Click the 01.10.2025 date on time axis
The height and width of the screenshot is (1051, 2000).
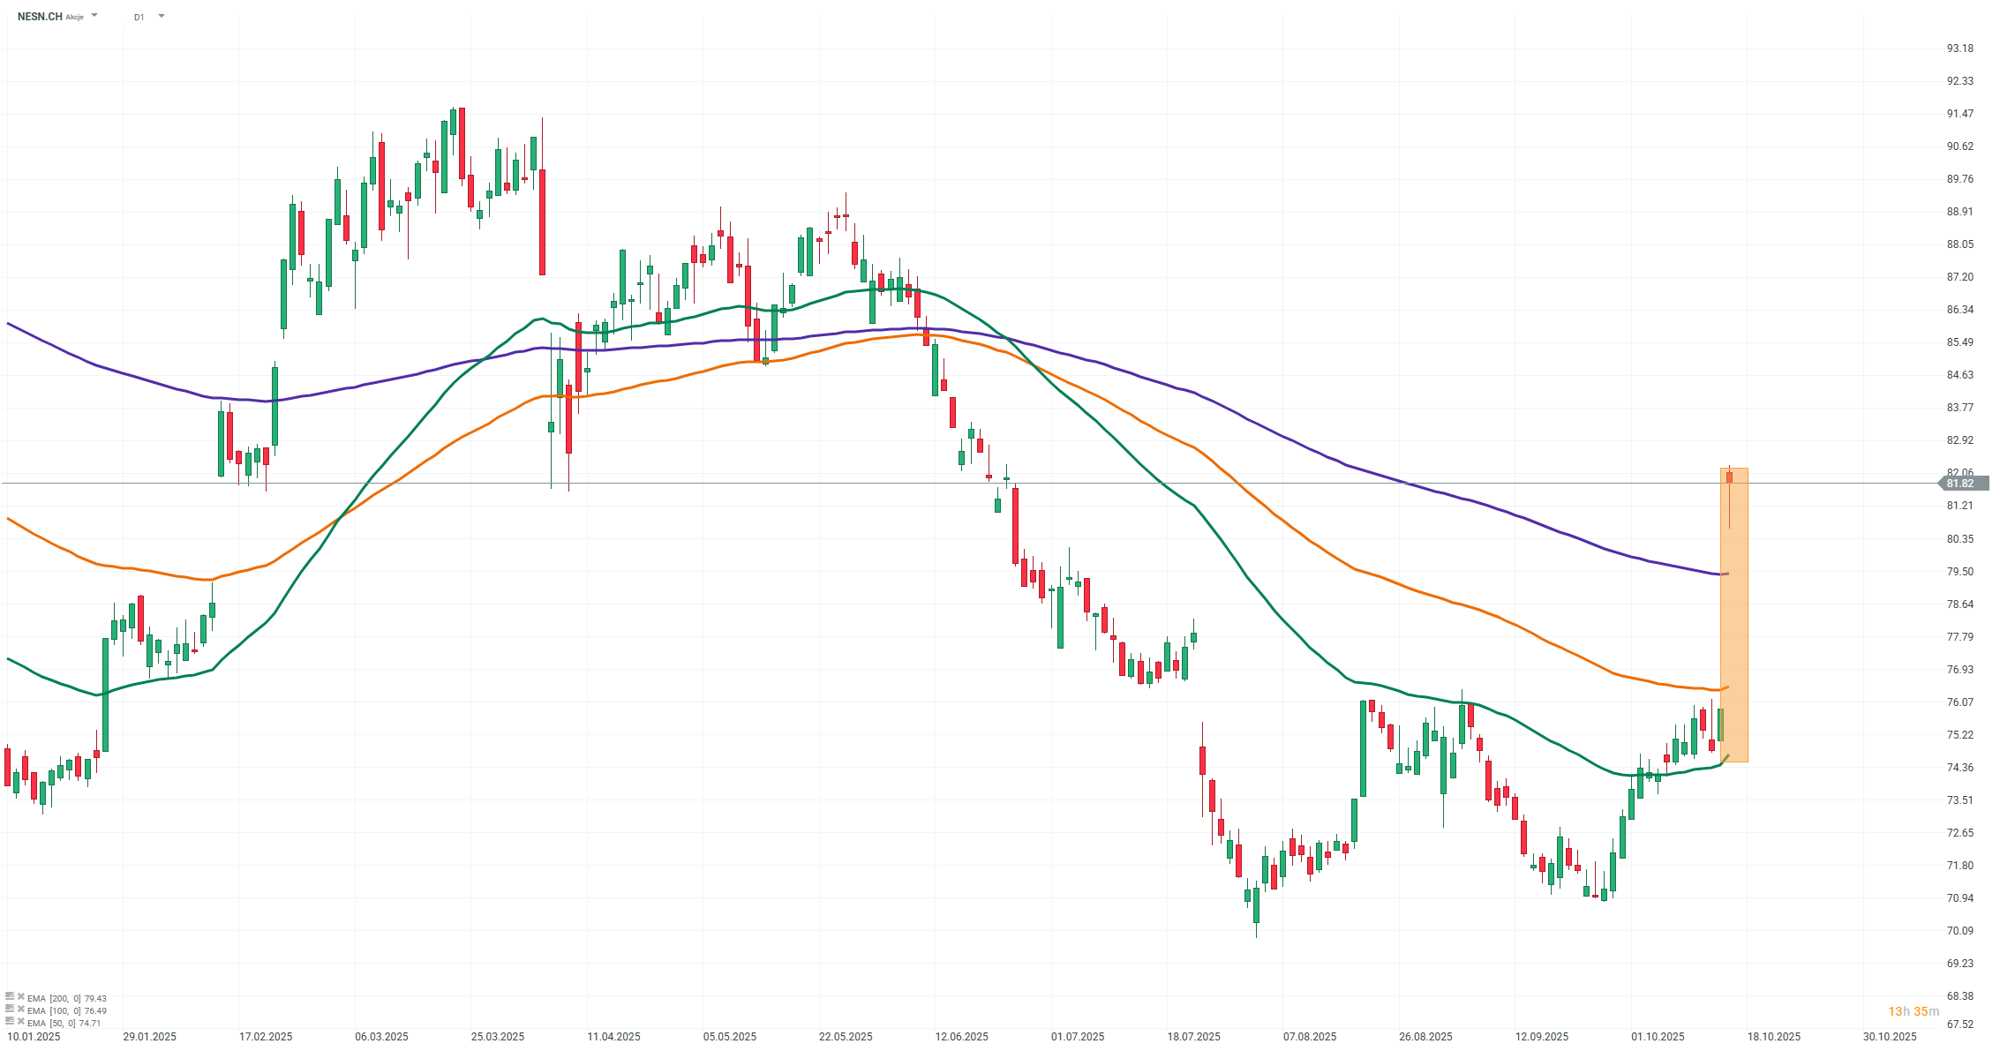pos(1658,1037)
